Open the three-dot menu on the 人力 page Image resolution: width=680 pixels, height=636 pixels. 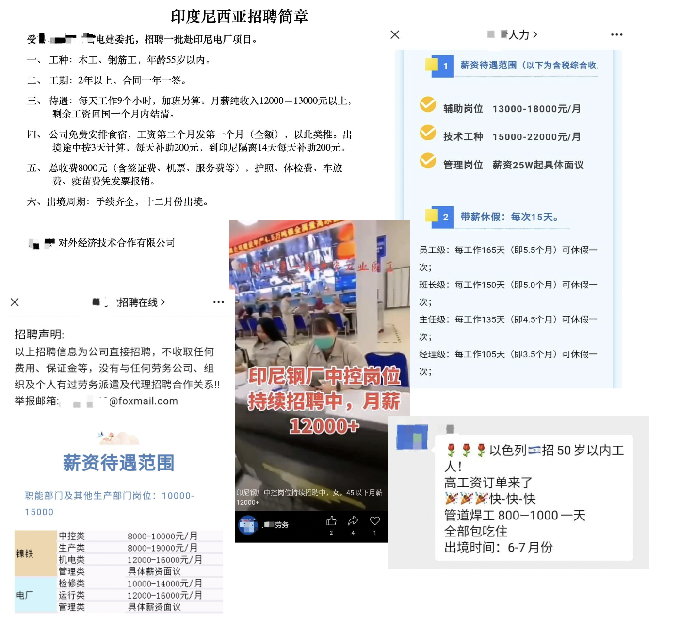tap(616, 34)
